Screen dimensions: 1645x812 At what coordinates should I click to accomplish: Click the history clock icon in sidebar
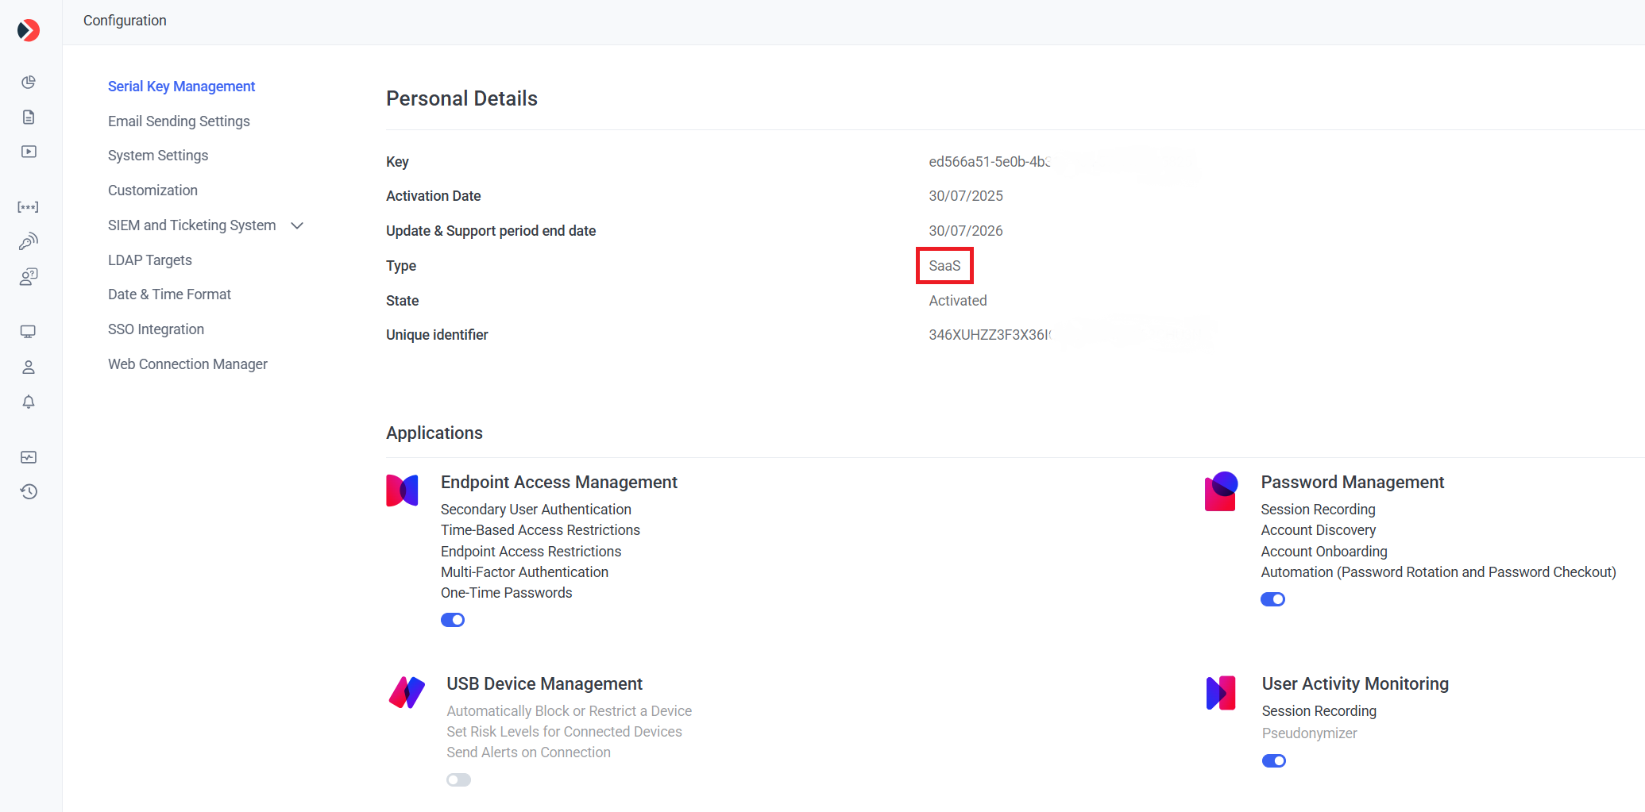(29, 491)
